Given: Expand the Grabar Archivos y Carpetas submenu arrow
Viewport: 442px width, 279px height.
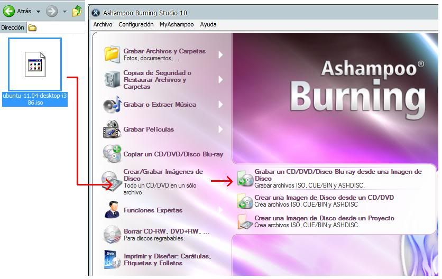Looking at the screenshot, I should point(220,54).
